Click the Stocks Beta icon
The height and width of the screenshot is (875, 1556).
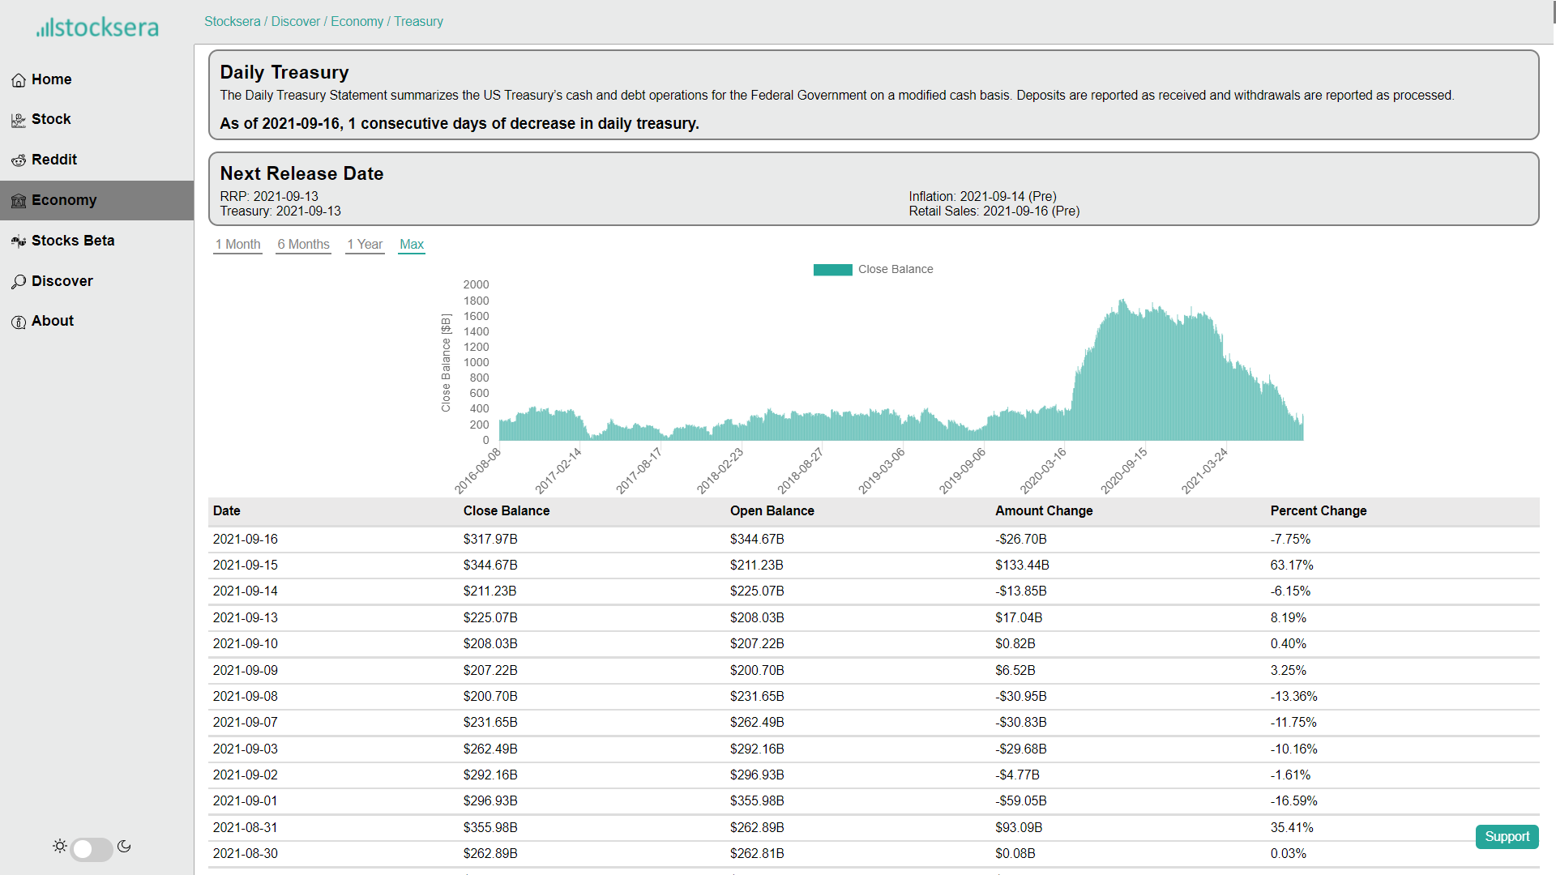pos(19,241)
